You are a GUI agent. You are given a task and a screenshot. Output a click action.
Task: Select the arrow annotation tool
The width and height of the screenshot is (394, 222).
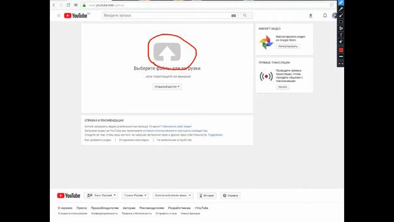pyautogui.click(x=341, y=15)
